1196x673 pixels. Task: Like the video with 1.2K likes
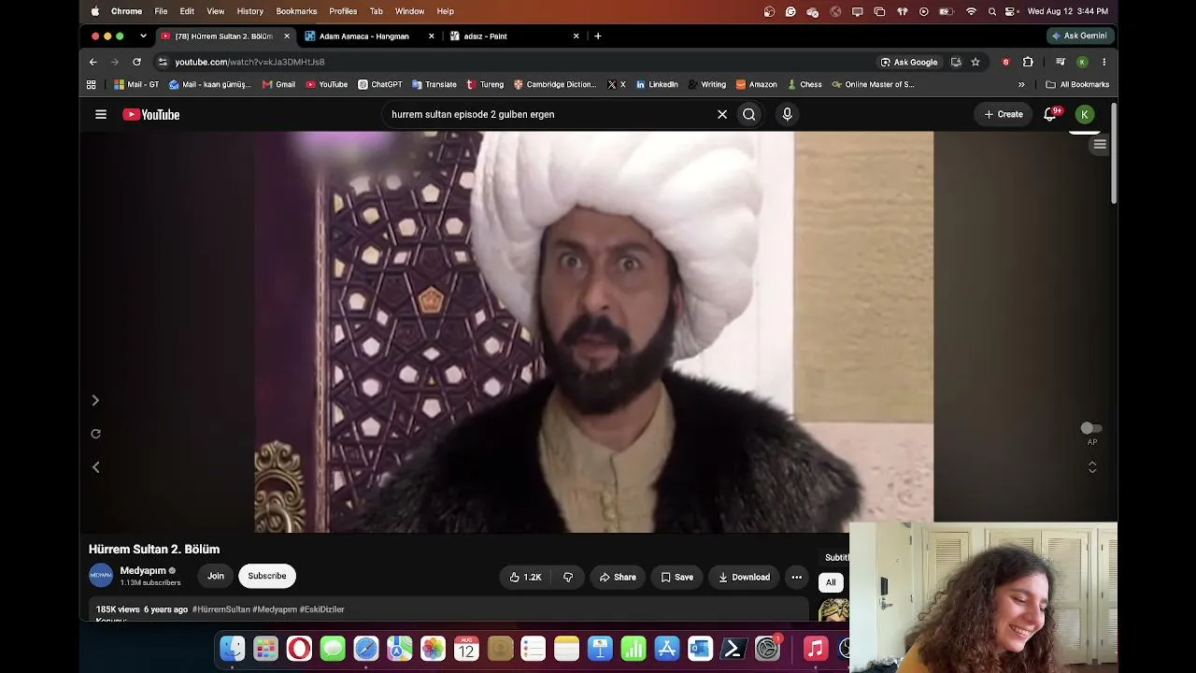point(525,577)
